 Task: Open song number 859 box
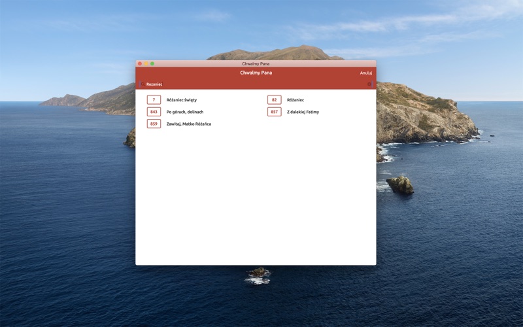pos(154,124)
